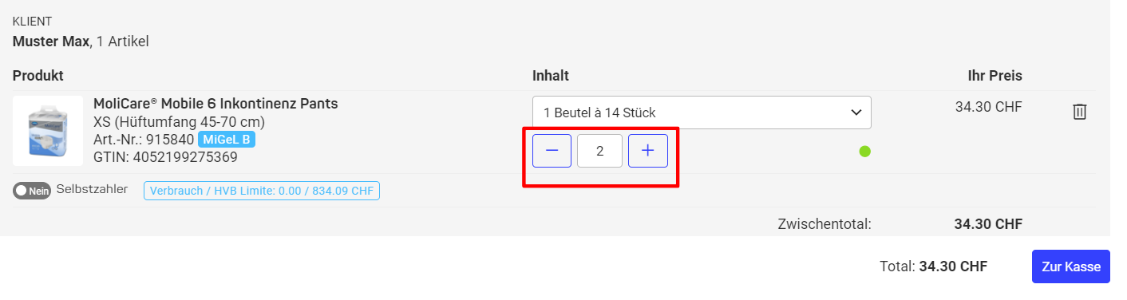Click the GTIN number 4052199275369
Screen dimensions: 1127x300
[184, 157]
